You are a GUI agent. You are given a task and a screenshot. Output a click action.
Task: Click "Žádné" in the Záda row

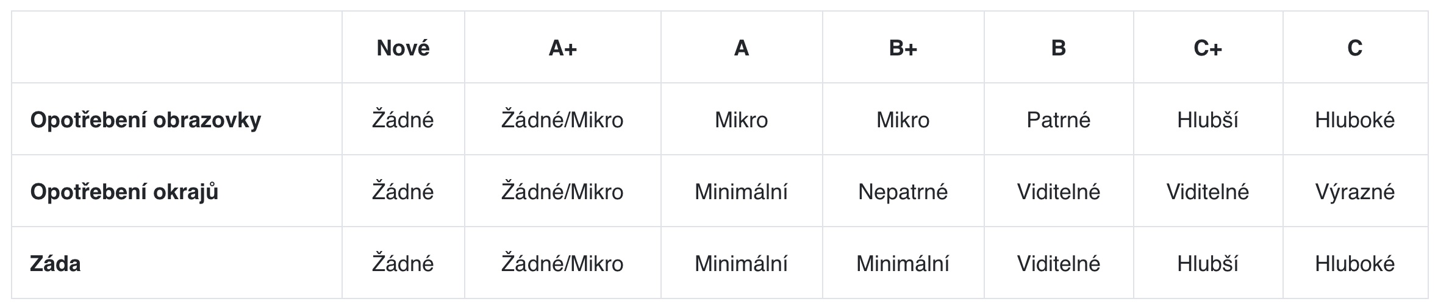click(x=403, y=263)
